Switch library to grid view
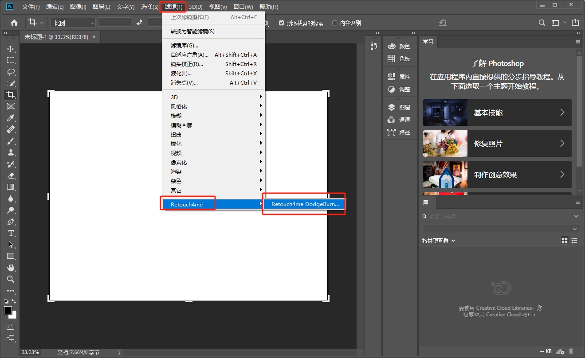 [565, 241]
